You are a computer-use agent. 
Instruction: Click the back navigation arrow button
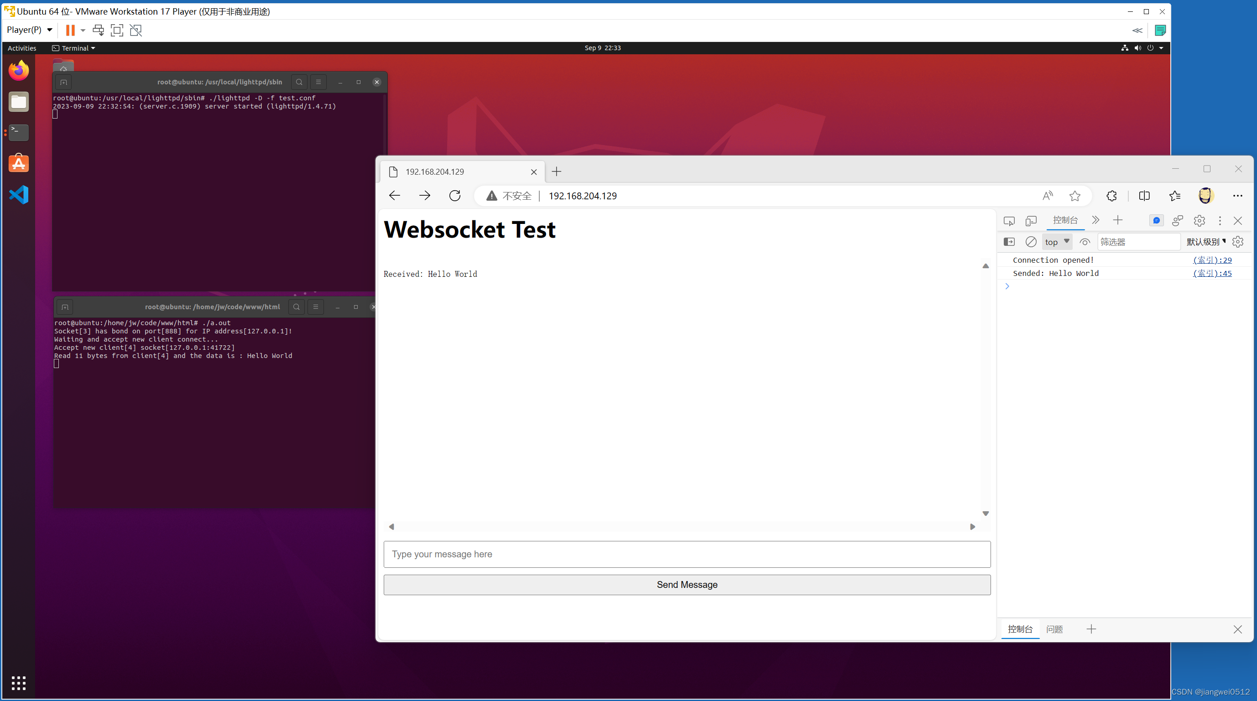[395, 196]
